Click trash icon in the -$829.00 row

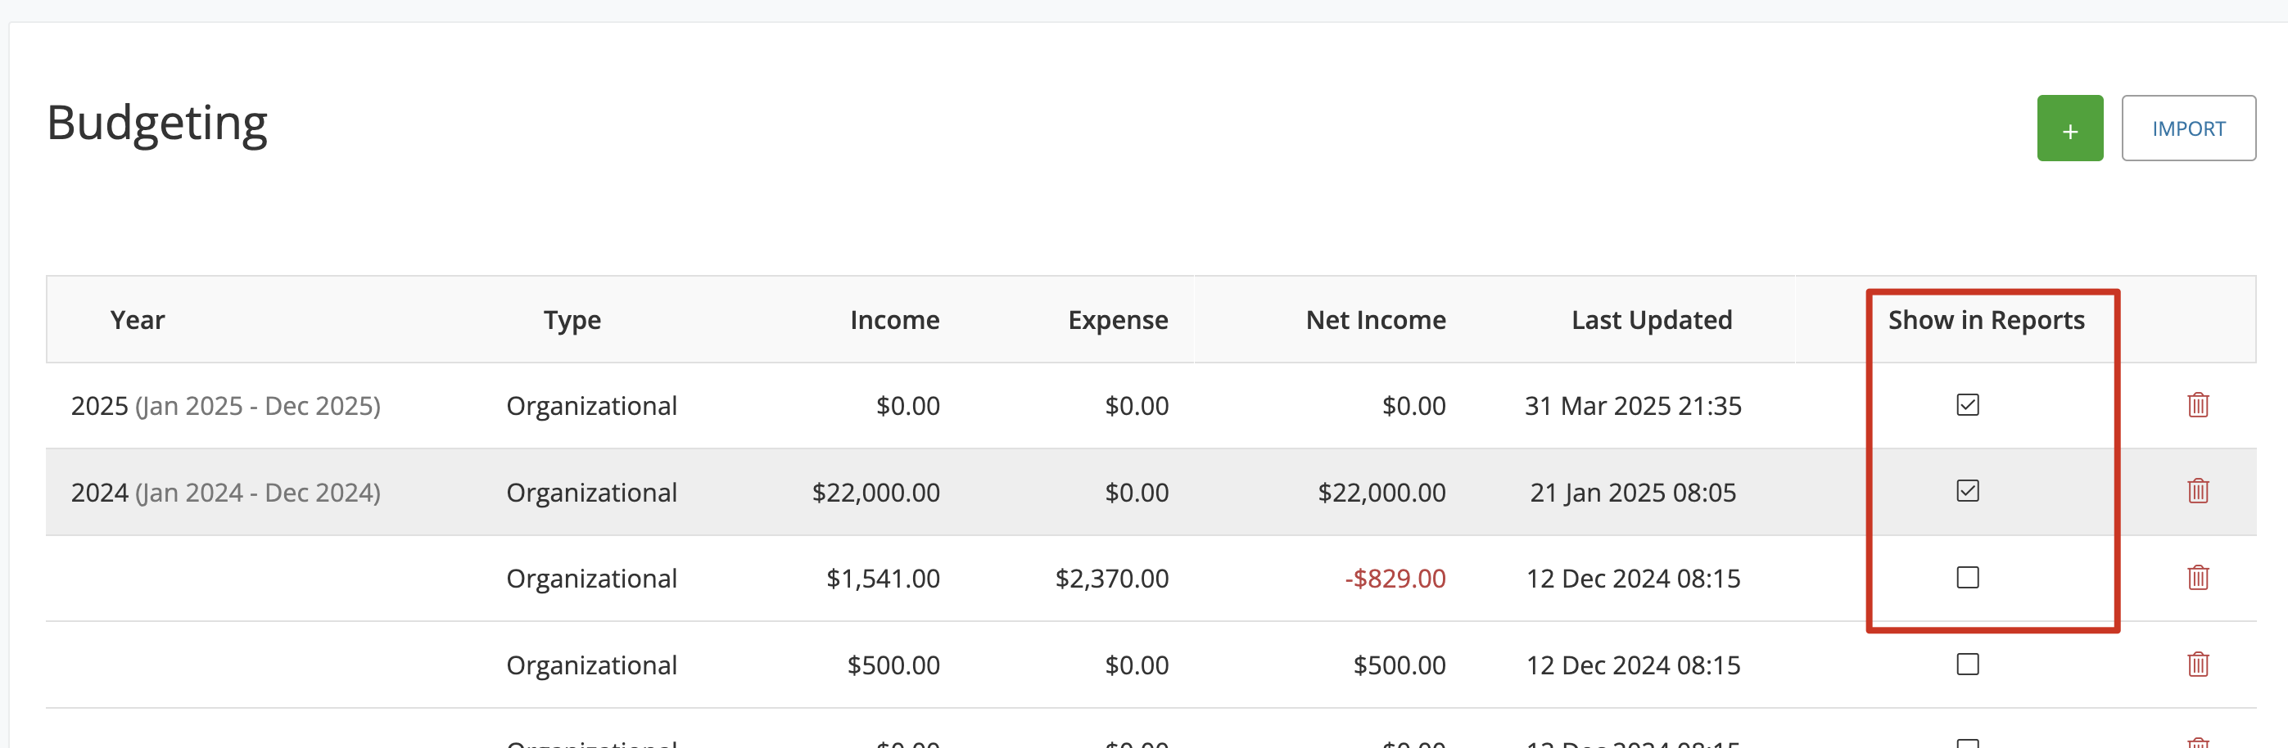(2197, 578)
